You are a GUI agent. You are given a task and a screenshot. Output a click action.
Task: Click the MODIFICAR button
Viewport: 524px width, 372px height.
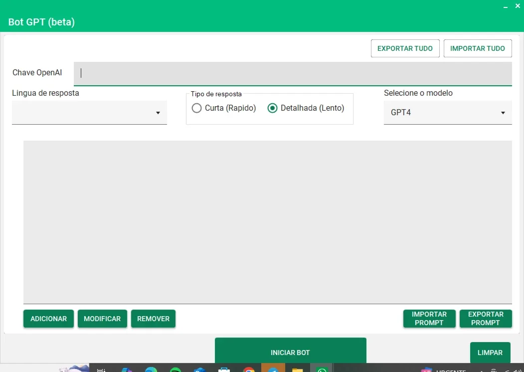[102, 319]
